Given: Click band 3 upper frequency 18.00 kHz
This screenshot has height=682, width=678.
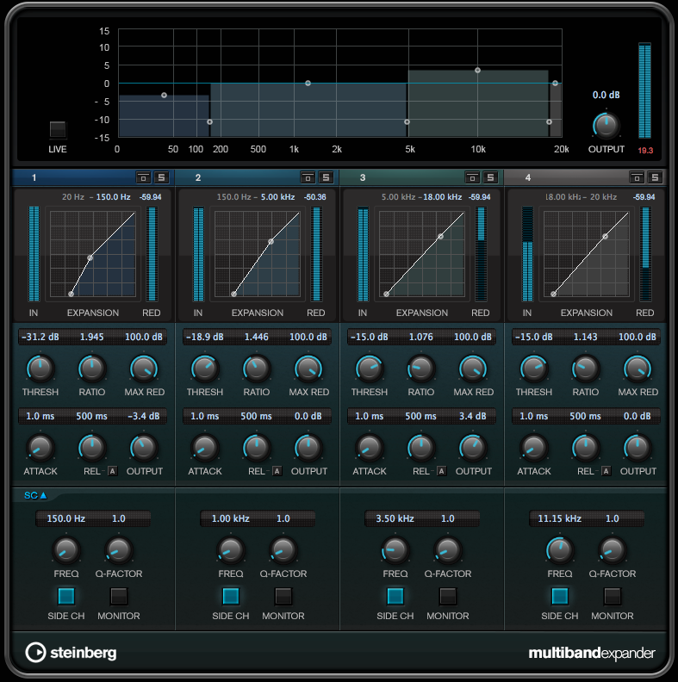Looking at the screenshot, I should 443,197.
